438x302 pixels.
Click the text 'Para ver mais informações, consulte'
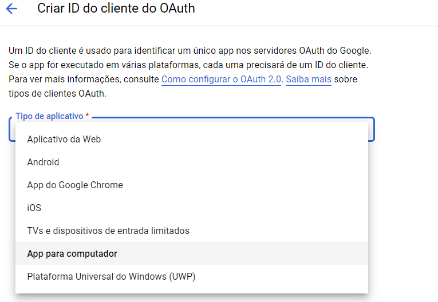pos(84,80)
